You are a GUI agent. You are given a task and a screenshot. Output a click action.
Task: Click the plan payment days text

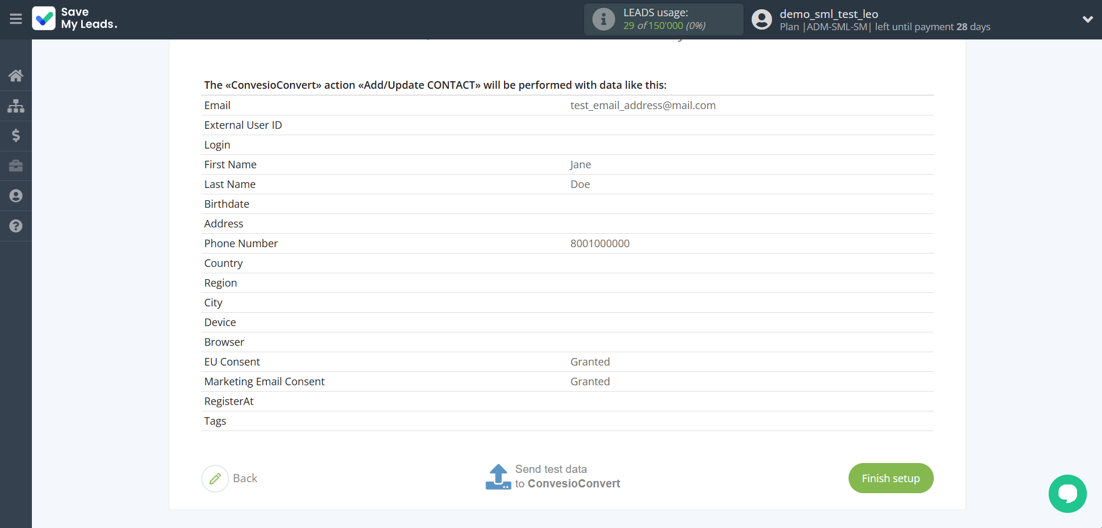[x=885, y=27]
